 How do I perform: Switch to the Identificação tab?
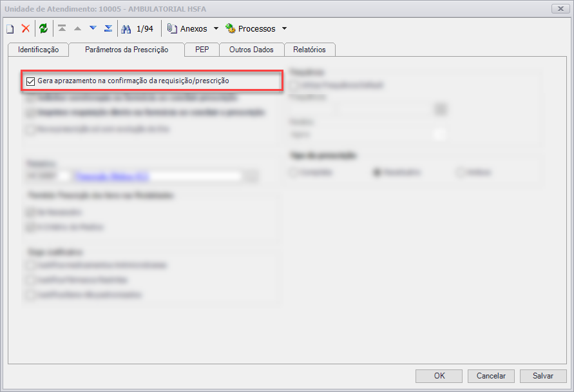[x=39, y=50]
